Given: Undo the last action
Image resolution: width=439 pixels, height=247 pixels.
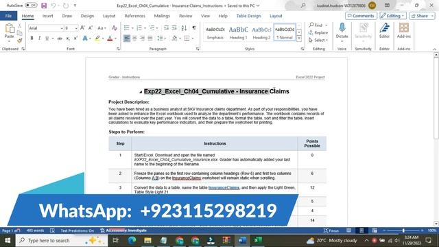Looking at the screenshot, I should click(53, 5).
